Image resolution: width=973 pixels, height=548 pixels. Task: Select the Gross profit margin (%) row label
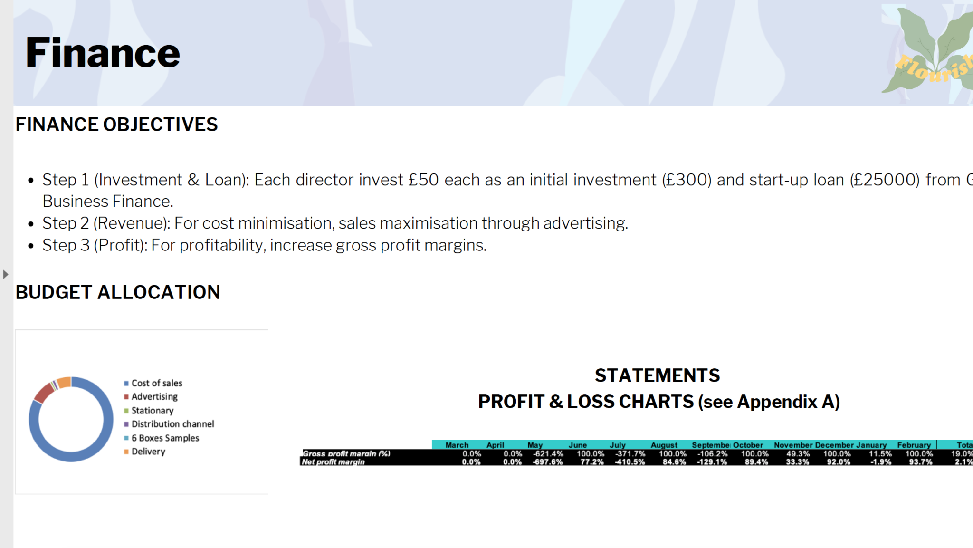(346, 453)
